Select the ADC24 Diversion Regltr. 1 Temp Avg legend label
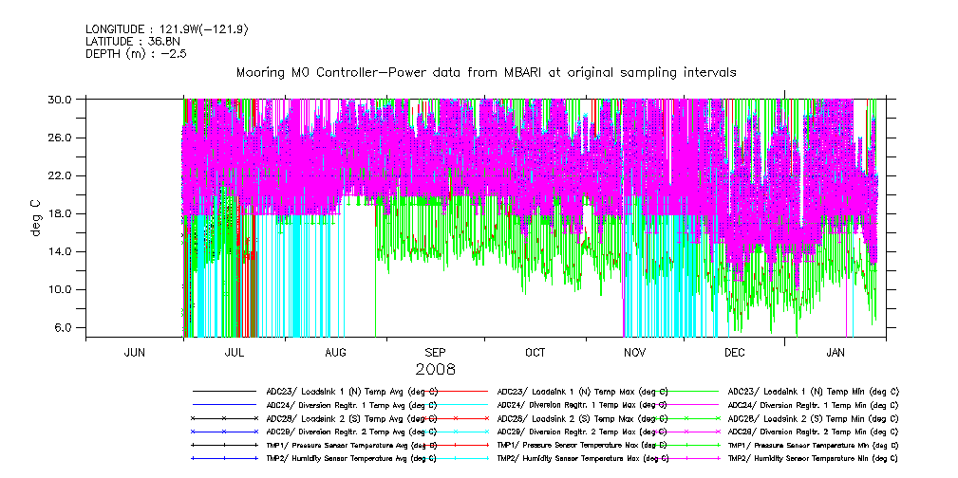Screen dimensions: 958x478 351,404
